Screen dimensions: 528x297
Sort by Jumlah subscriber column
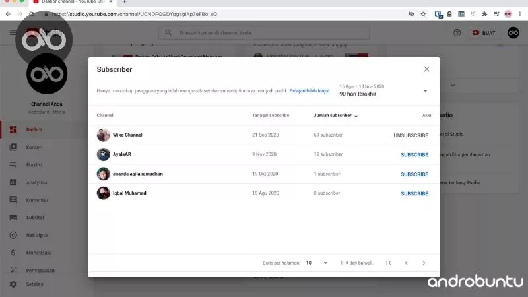(336, 115)
